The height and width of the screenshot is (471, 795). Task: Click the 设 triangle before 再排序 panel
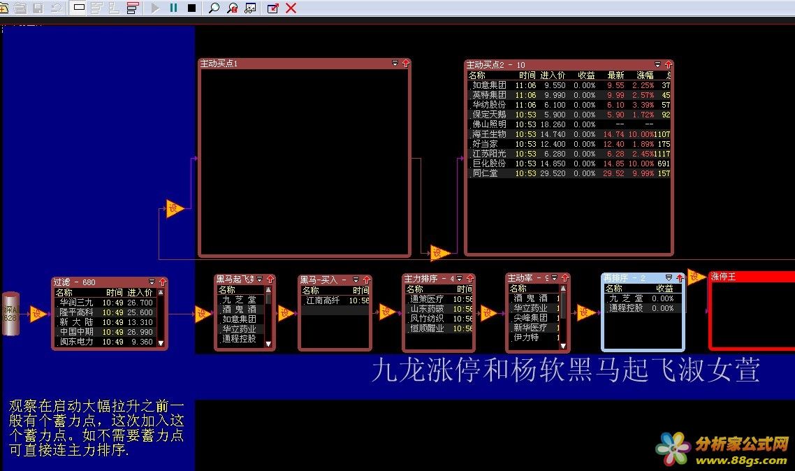point(585,312)
